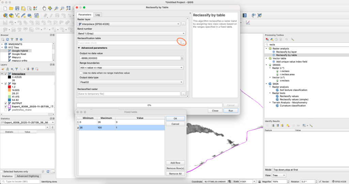
Task: Click the Save Project toolbar icon
Action: [x=17, y=8]
